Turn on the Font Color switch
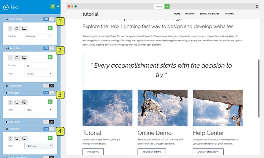This screenshot has width=264, height=158. pyautogui.click(x=49, y=122)
